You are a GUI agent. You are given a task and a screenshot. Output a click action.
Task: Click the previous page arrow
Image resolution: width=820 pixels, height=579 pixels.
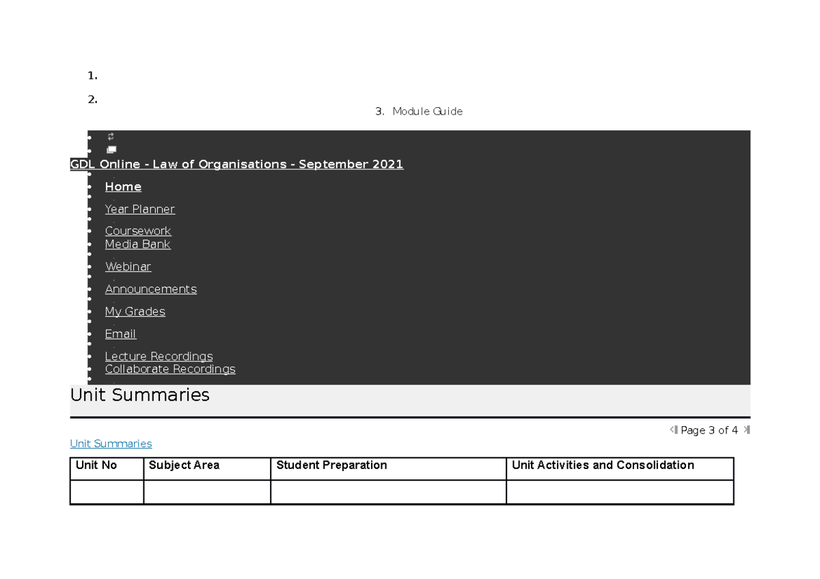pos(673,429)
